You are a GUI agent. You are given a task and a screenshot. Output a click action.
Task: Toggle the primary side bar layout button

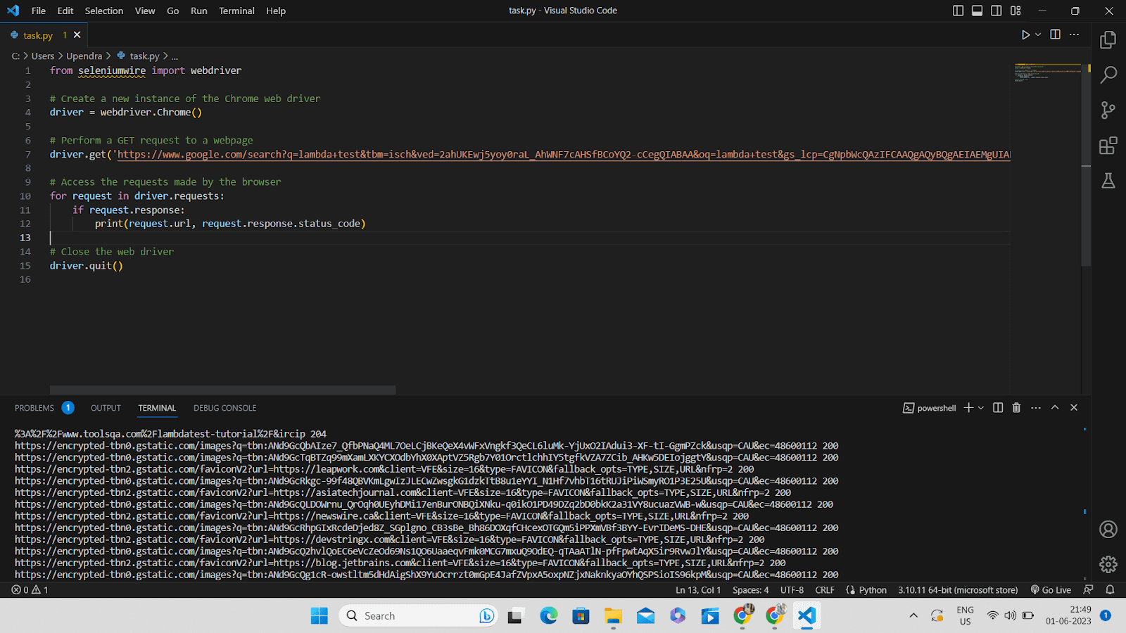pyautogui.click(x=958, y=11)
